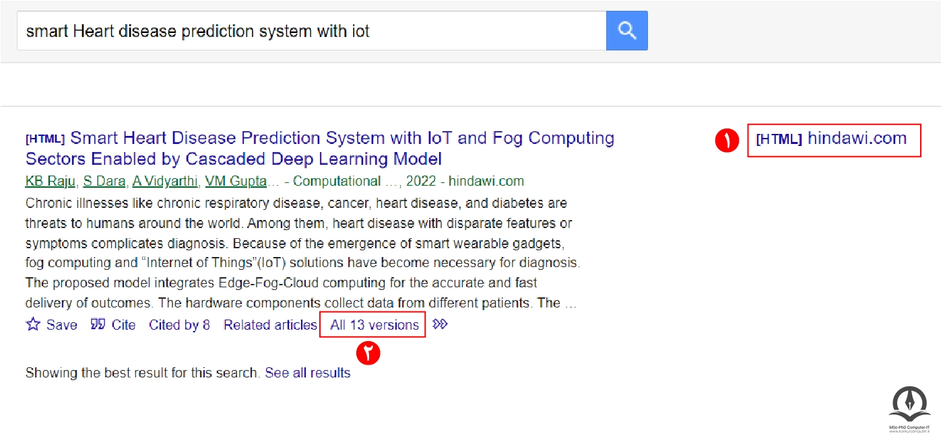Image resolution: width=941 pixels, height=440 pixels.
Task: Open Related articles link
Action: pos(270,325)
